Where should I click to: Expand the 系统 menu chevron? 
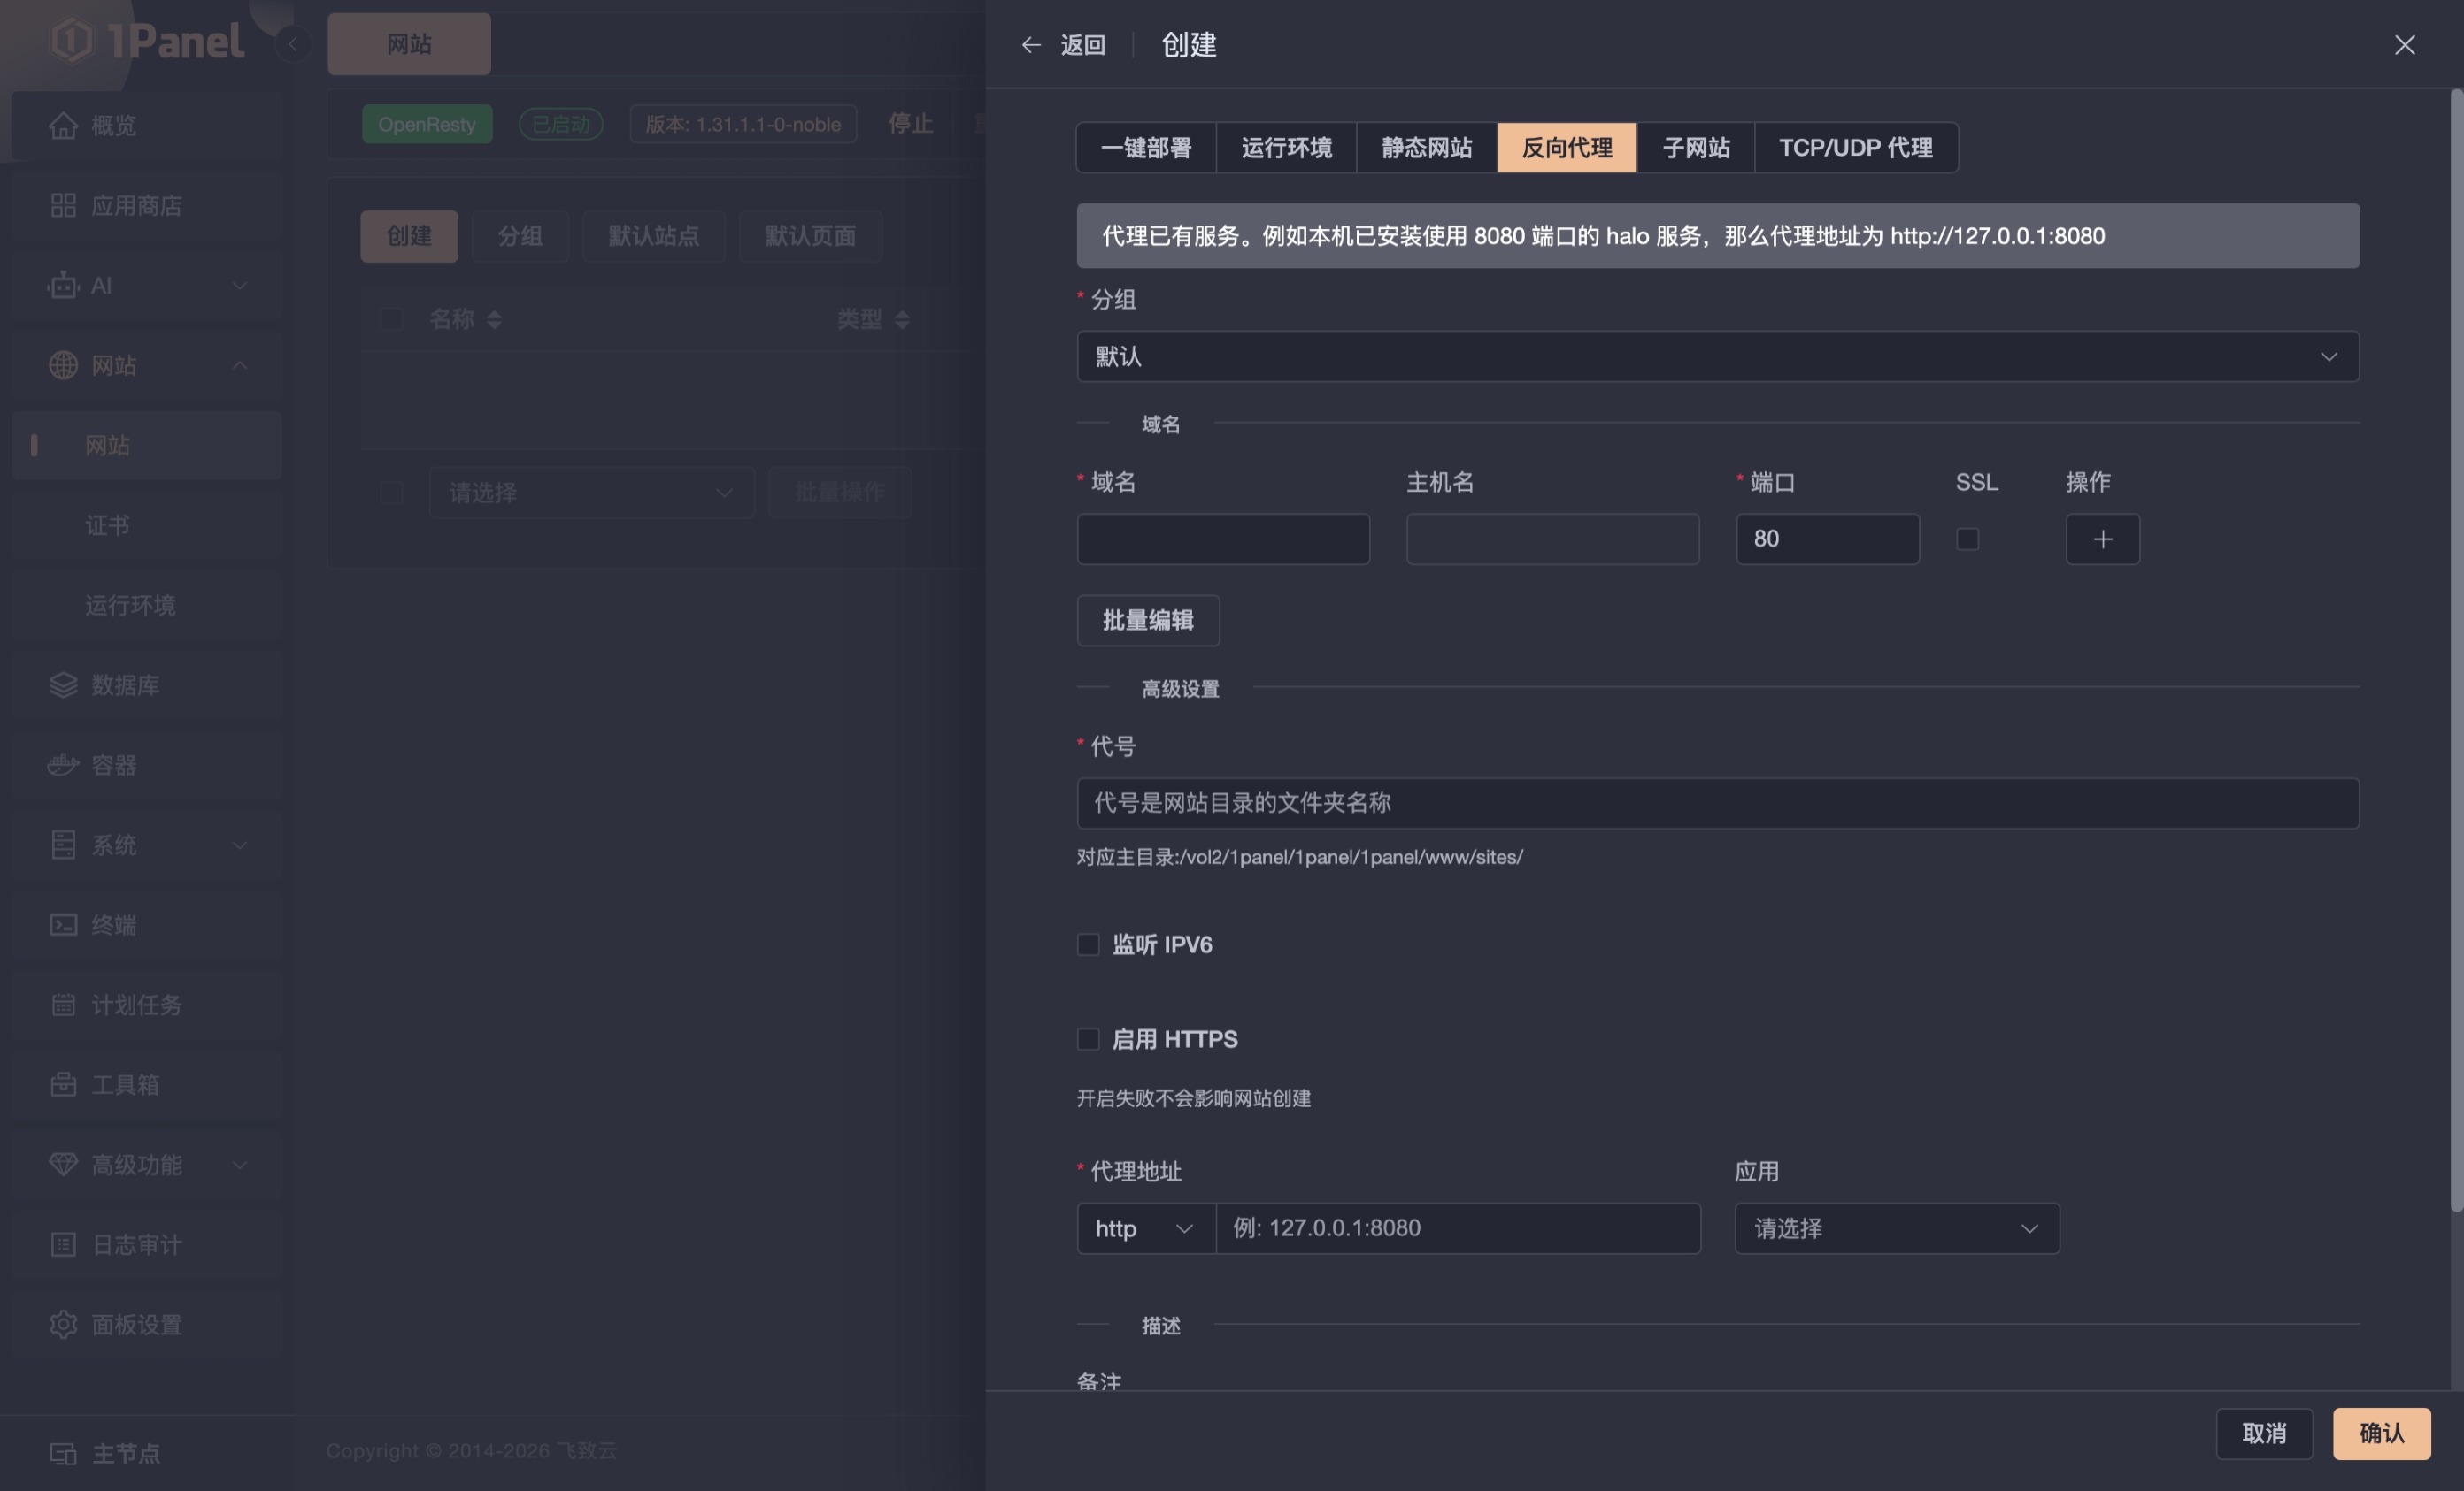[x=240, y=845]
